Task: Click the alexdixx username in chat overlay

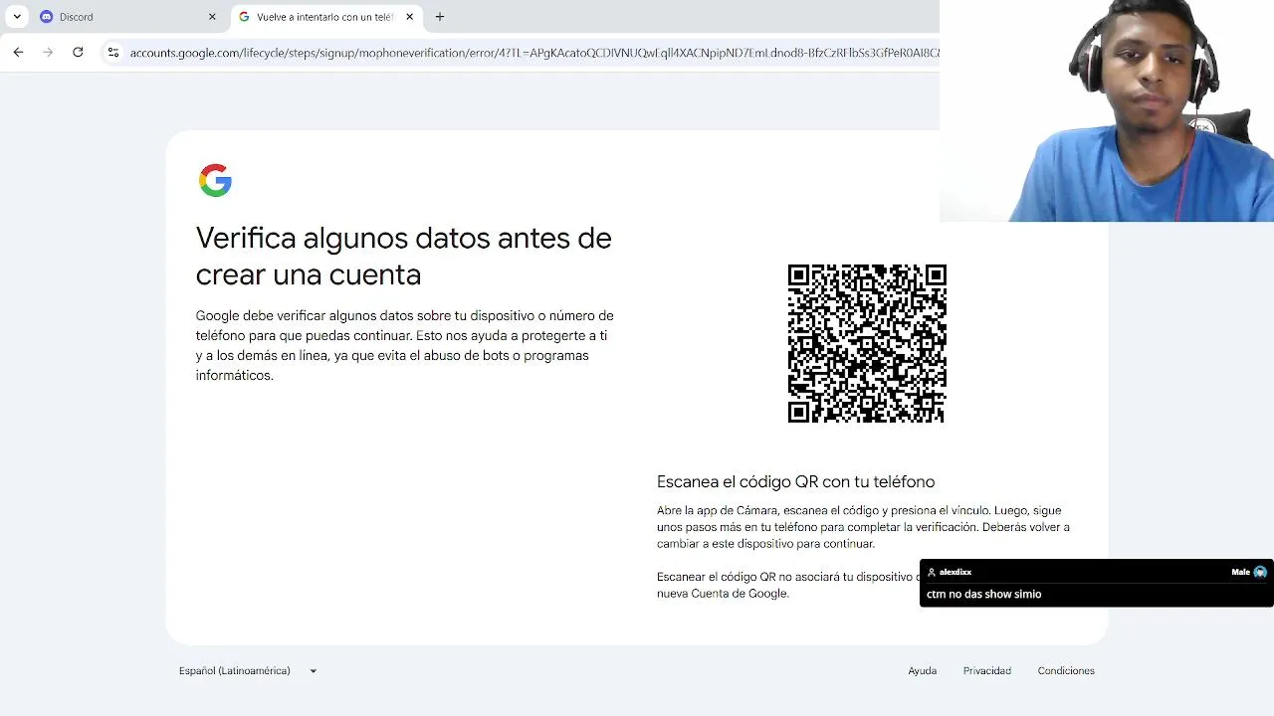Action: (955, 572)
